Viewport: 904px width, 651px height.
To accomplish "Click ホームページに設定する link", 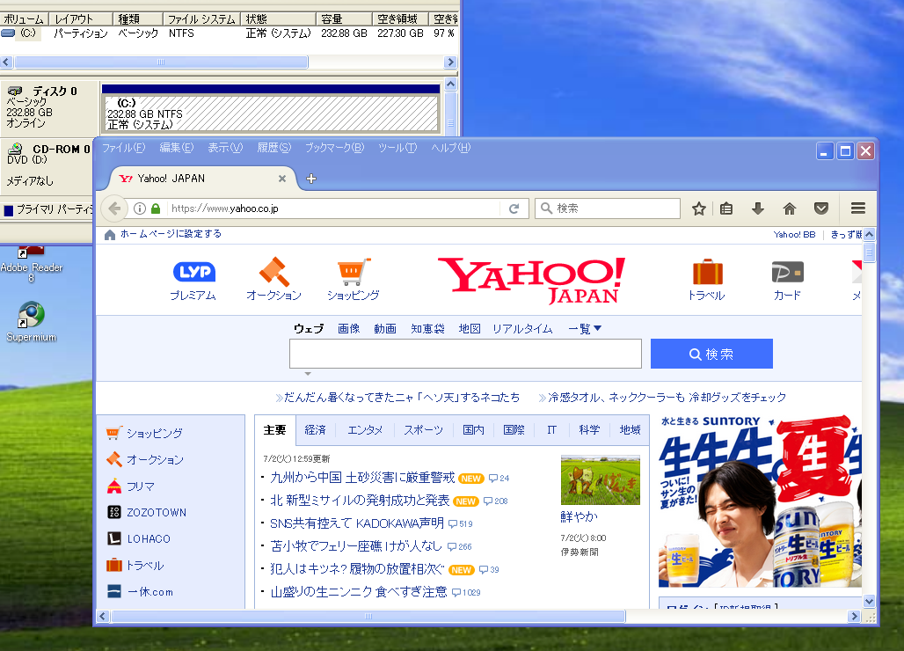I will tap(171, 234).
